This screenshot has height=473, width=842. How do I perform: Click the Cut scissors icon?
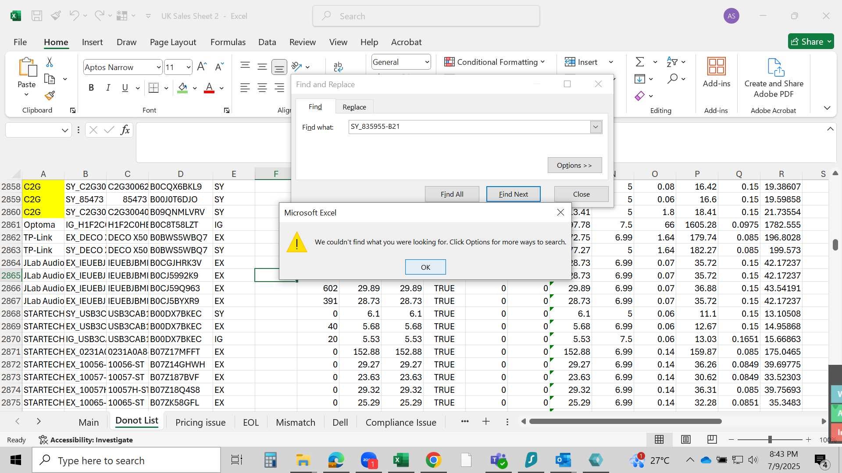pyautogui.click(x=50, y=62)
